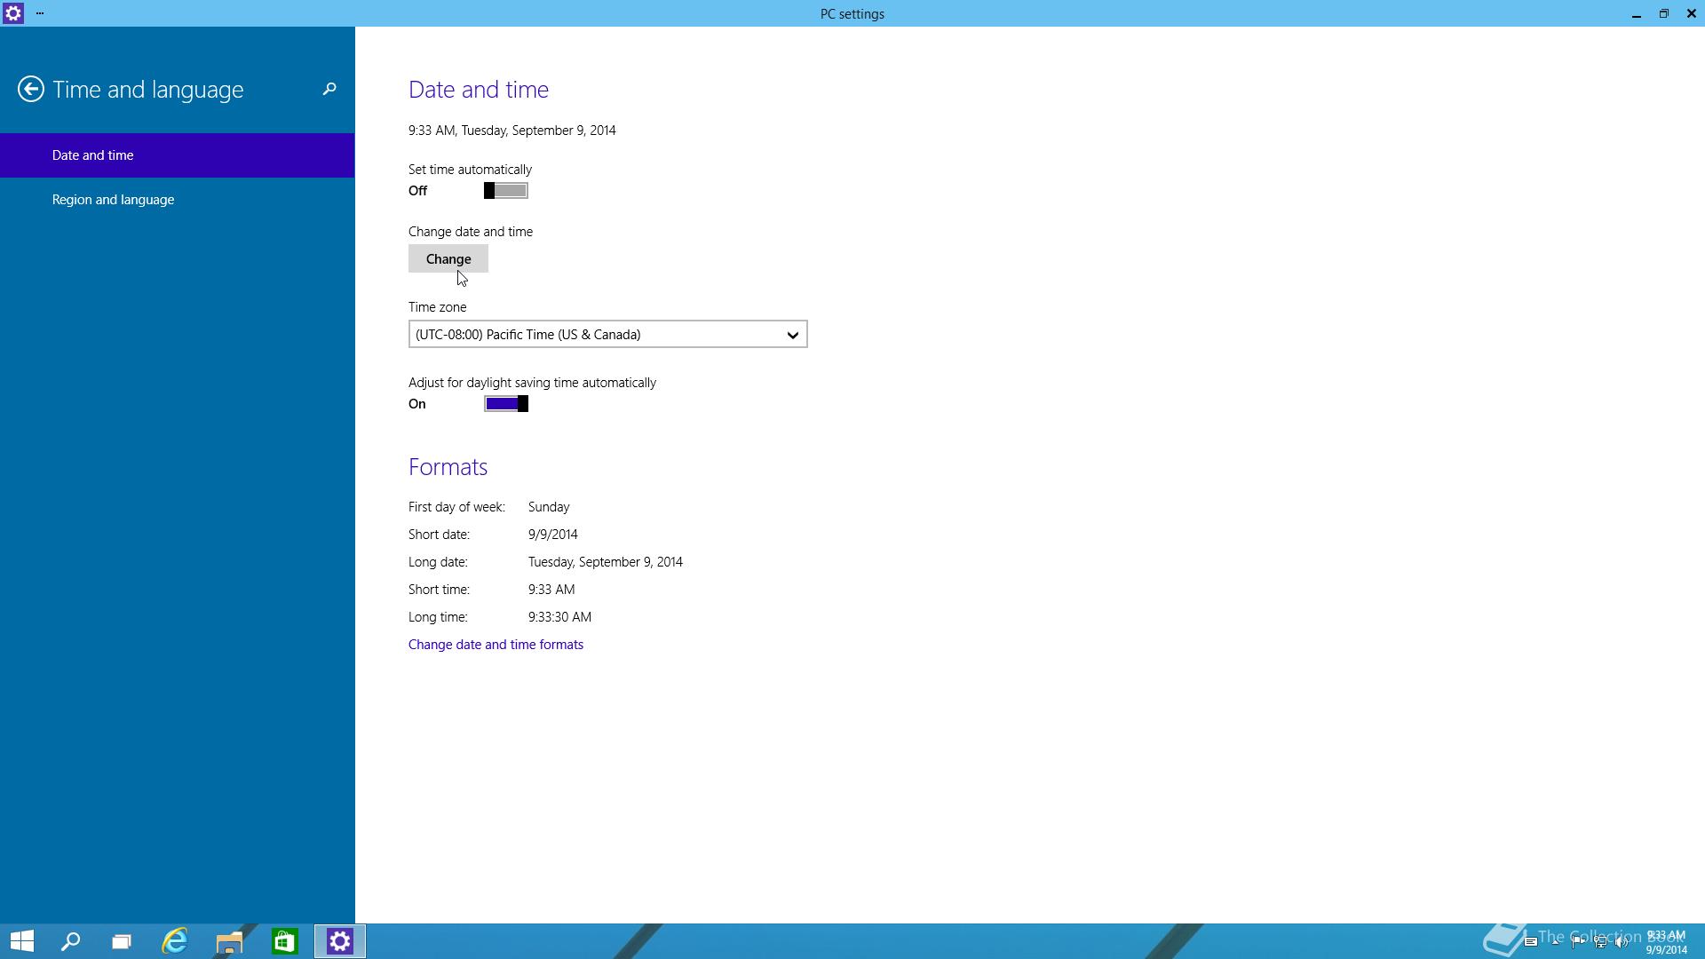The image size is (1705, 959).
Task: Close the PC settings window
Action: 1691,13
